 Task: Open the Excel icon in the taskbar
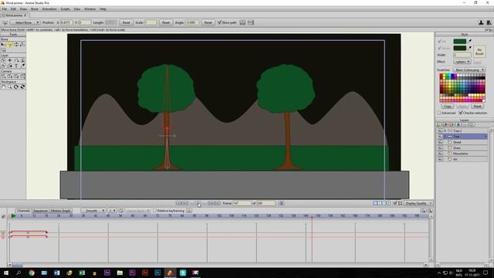[x=82, y=273]
